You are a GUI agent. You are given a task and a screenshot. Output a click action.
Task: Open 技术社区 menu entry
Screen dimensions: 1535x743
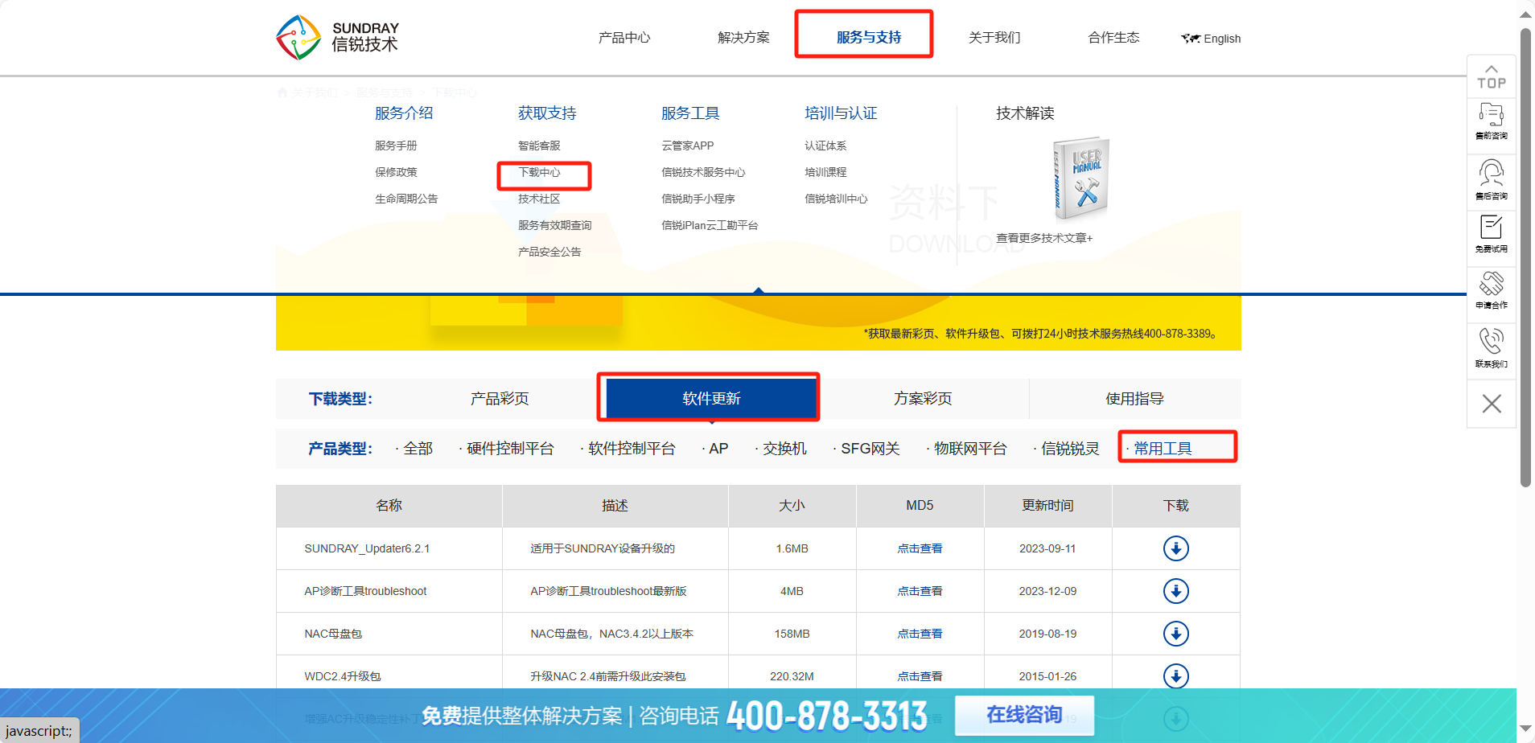pos(539,199)
